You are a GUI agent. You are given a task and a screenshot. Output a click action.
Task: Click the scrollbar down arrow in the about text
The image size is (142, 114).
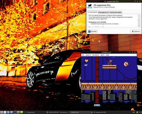tap(139, 26)
